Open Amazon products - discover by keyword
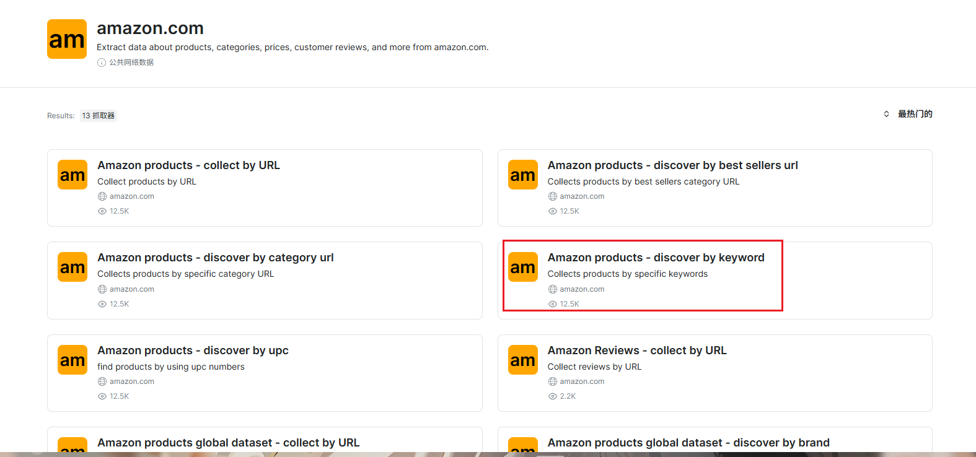976x457 pixels. click(656, 258)
